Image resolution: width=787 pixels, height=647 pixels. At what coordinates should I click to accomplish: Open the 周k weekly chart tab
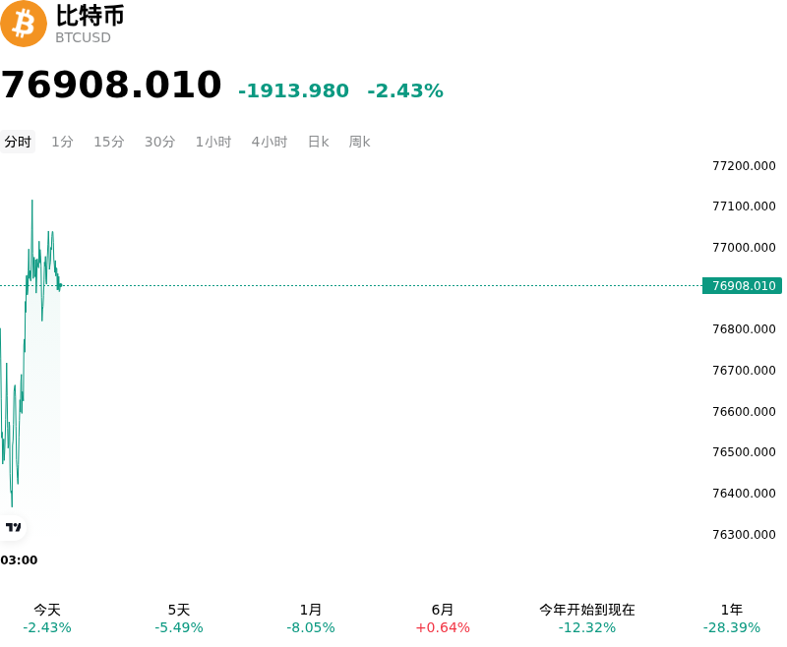[x=359, y=142]
